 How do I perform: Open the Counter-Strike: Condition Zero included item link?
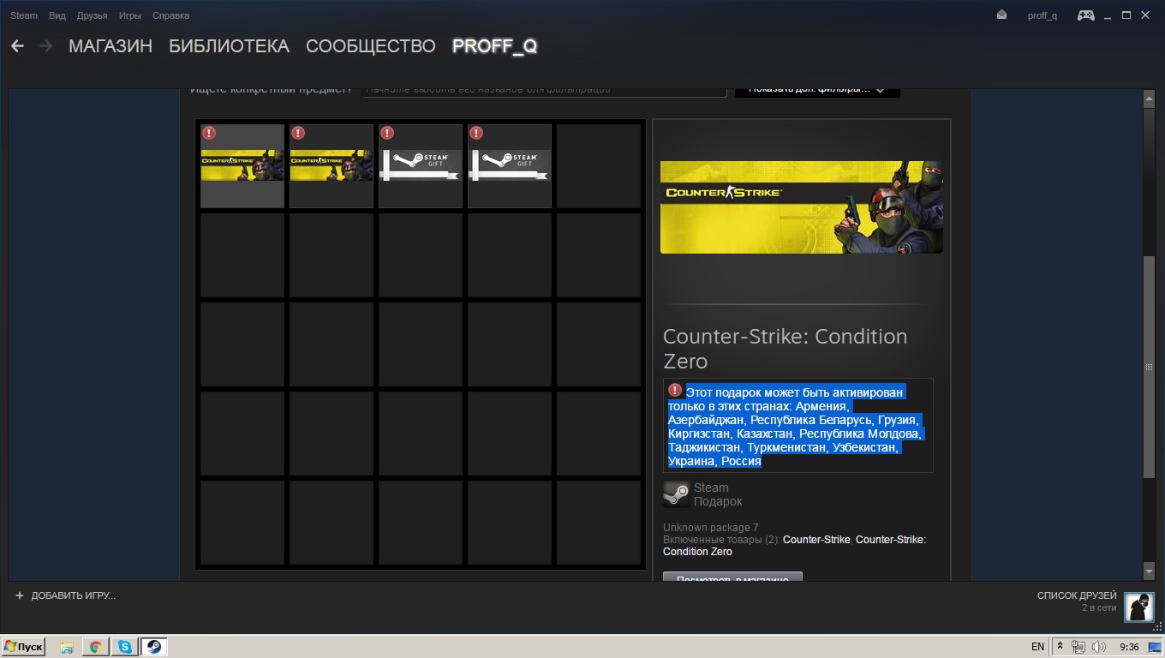pyautogui.click(x=794, y=546)
